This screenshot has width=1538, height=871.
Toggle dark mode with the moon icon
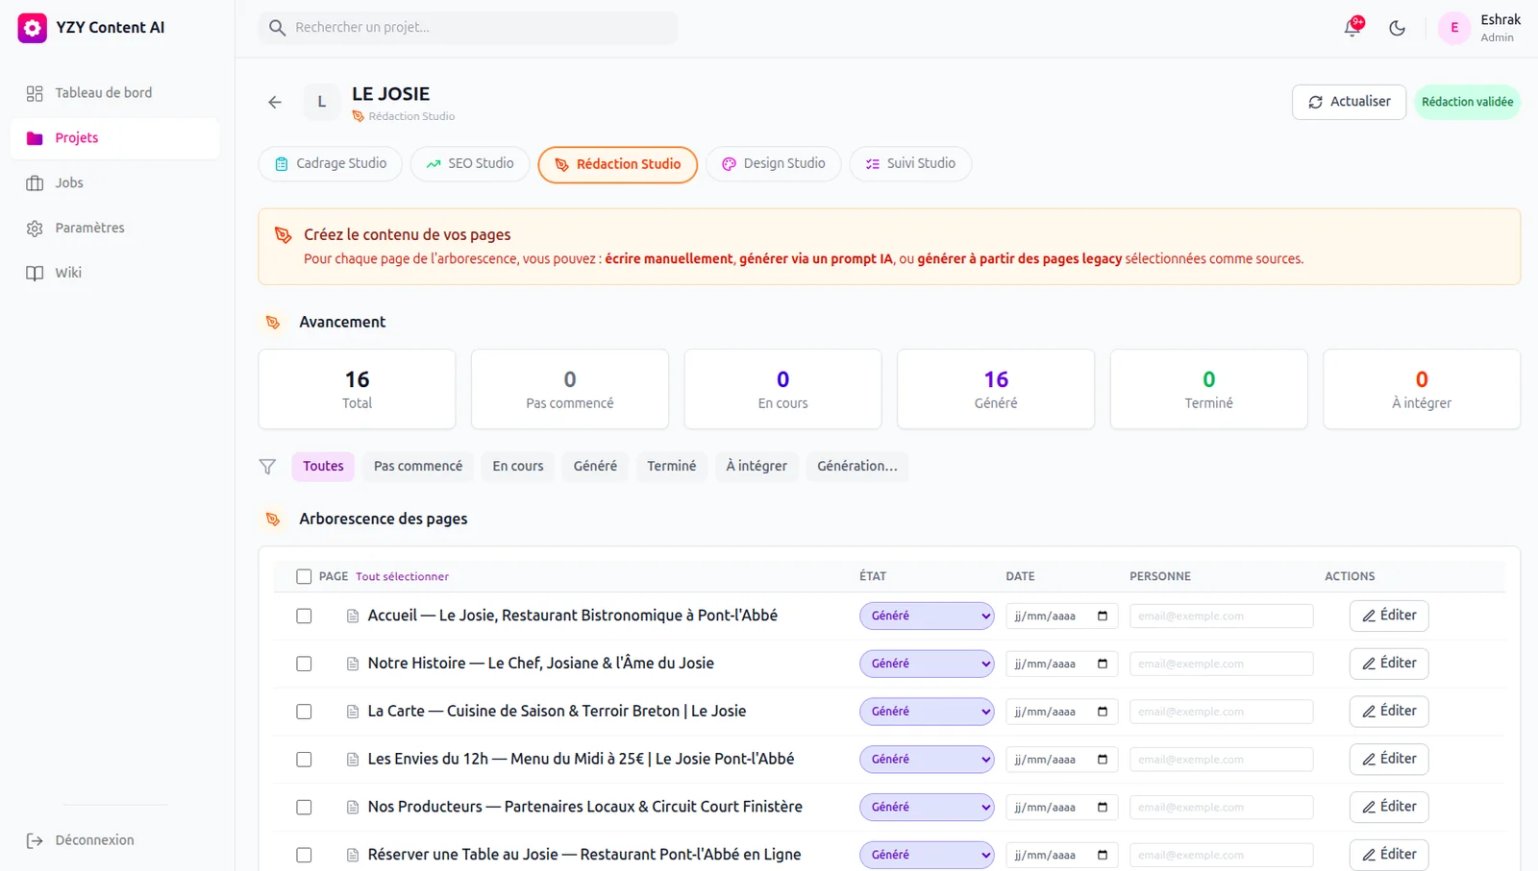[x=1397, y=28]
